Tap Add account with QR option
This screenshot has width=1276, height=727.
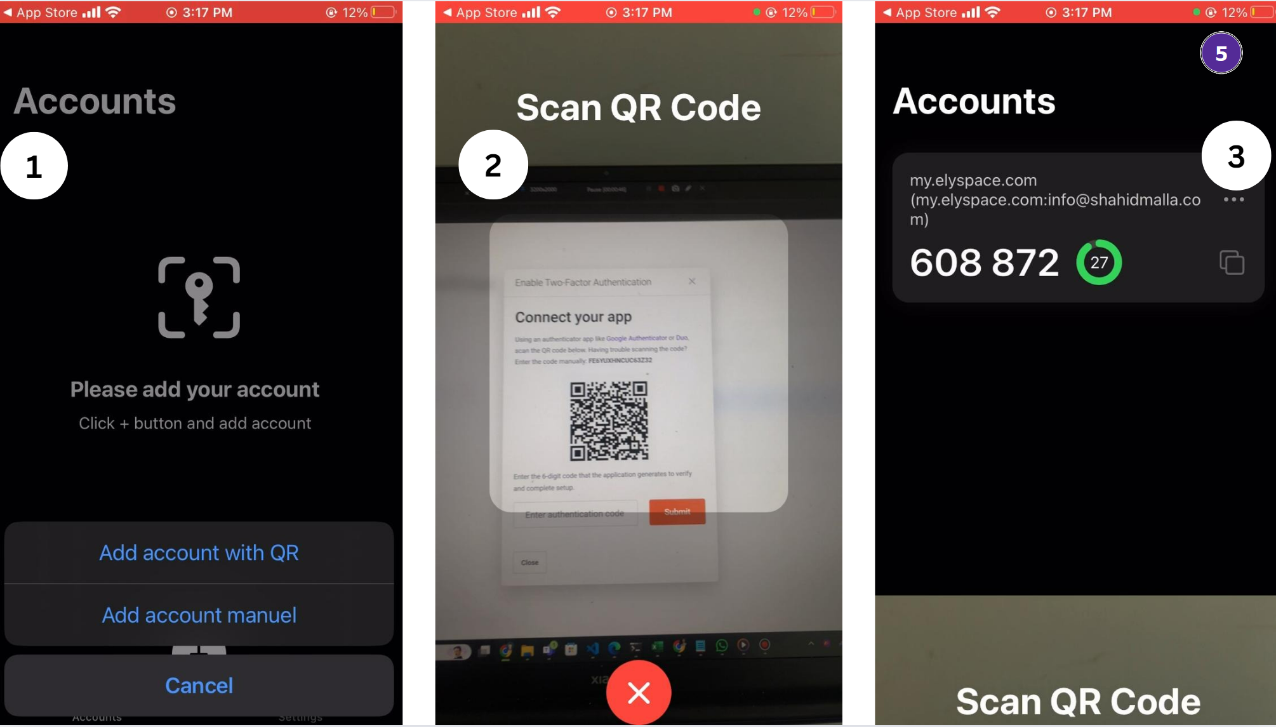click(x=200, y=552)
